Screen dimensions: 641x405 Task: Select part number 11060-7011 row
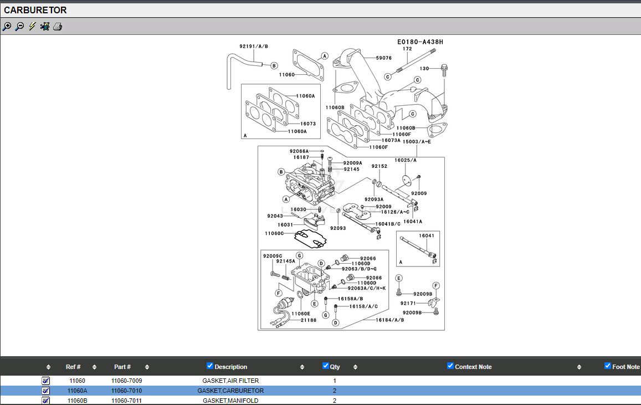(x=126, y=401)
